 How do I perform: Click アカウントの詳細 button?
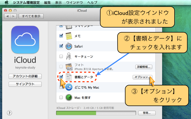(x=25, y=76)
